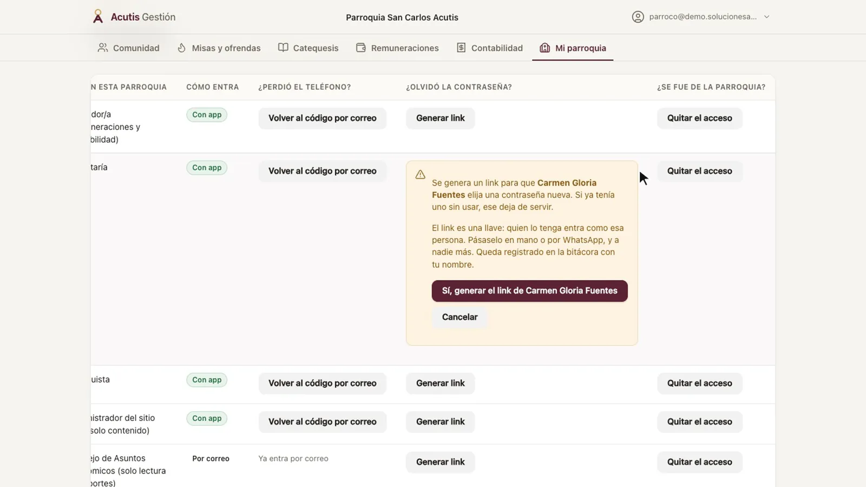866x487 pixels.
Task: Click the ¿OLVIDÓ LA CONTRASEÑA? column header
Action: (x=459, y=87)
